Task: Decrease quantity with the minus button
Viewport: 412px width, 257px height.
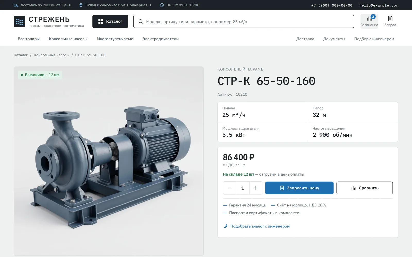Action: (x=229, y=188)
